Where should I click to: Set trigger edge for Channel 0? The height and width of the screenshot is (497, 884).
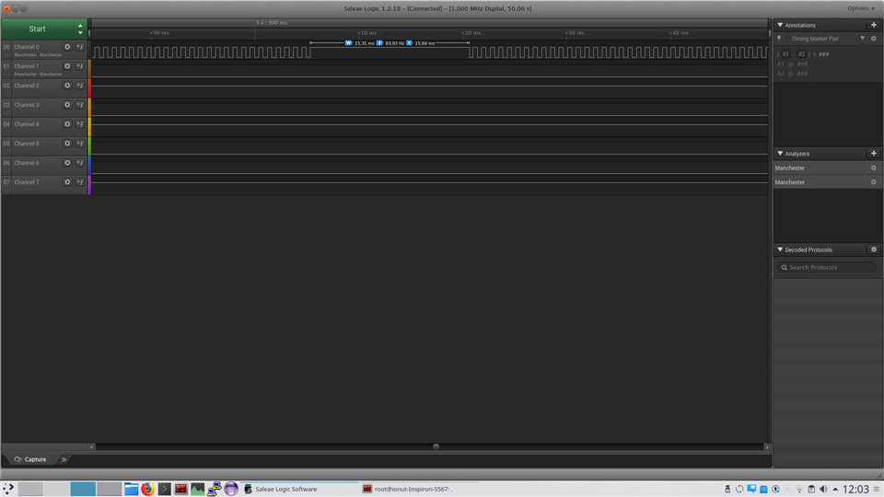pos(80,47)
